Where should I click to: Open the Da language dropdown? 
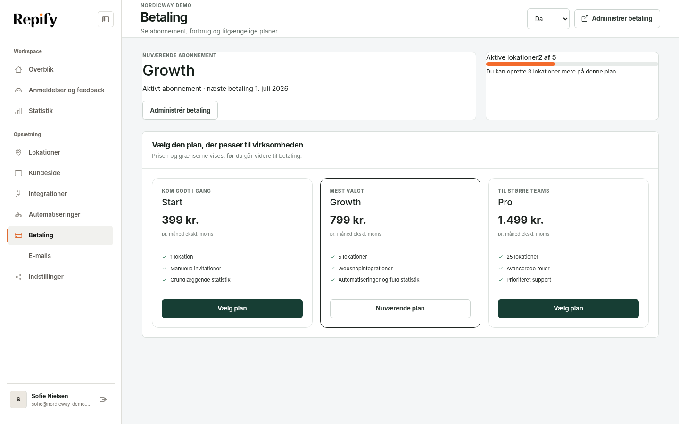(x=548, y=19)
